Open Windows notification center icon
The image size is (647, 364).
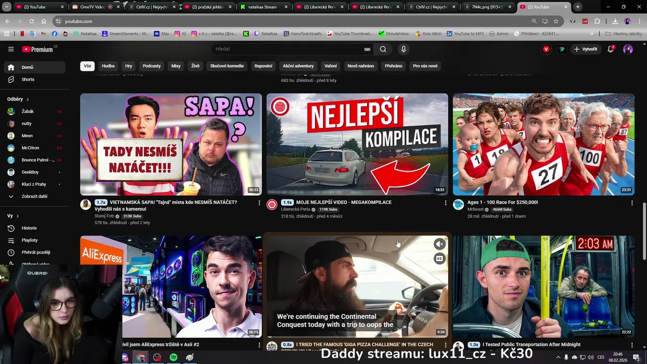point(636,357)
